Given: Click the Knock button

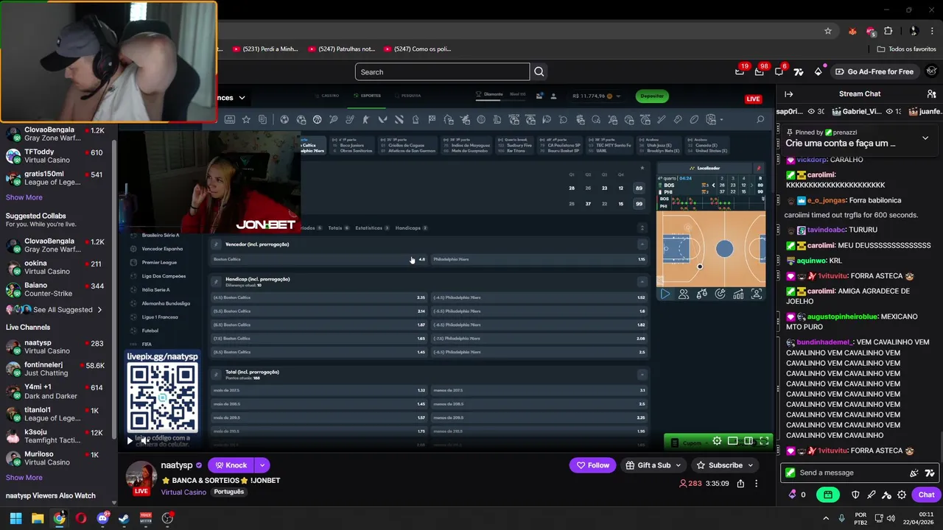Looking at the screenshot, I should (x=231, y=465).
